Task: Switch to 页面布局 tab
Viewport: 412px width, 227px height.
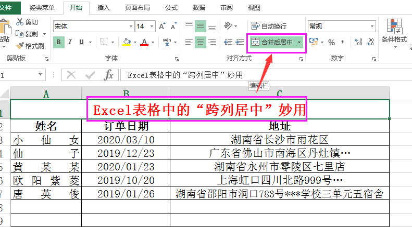Action: [137, 8]
